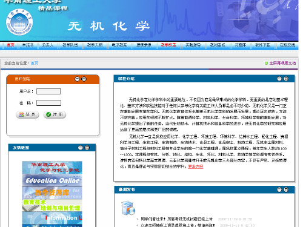Open the 教学资源库 resource library banner
This screenshot has height=227, width=303.
pos(52,192)
